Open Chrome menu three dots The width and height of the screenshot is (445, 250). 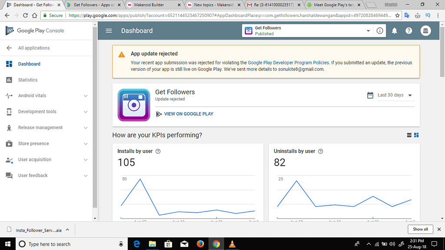[x=438, y=15]
